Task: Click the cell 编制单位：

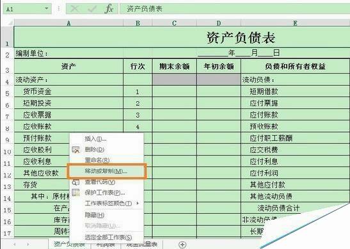Action: [x=68, y=54]
